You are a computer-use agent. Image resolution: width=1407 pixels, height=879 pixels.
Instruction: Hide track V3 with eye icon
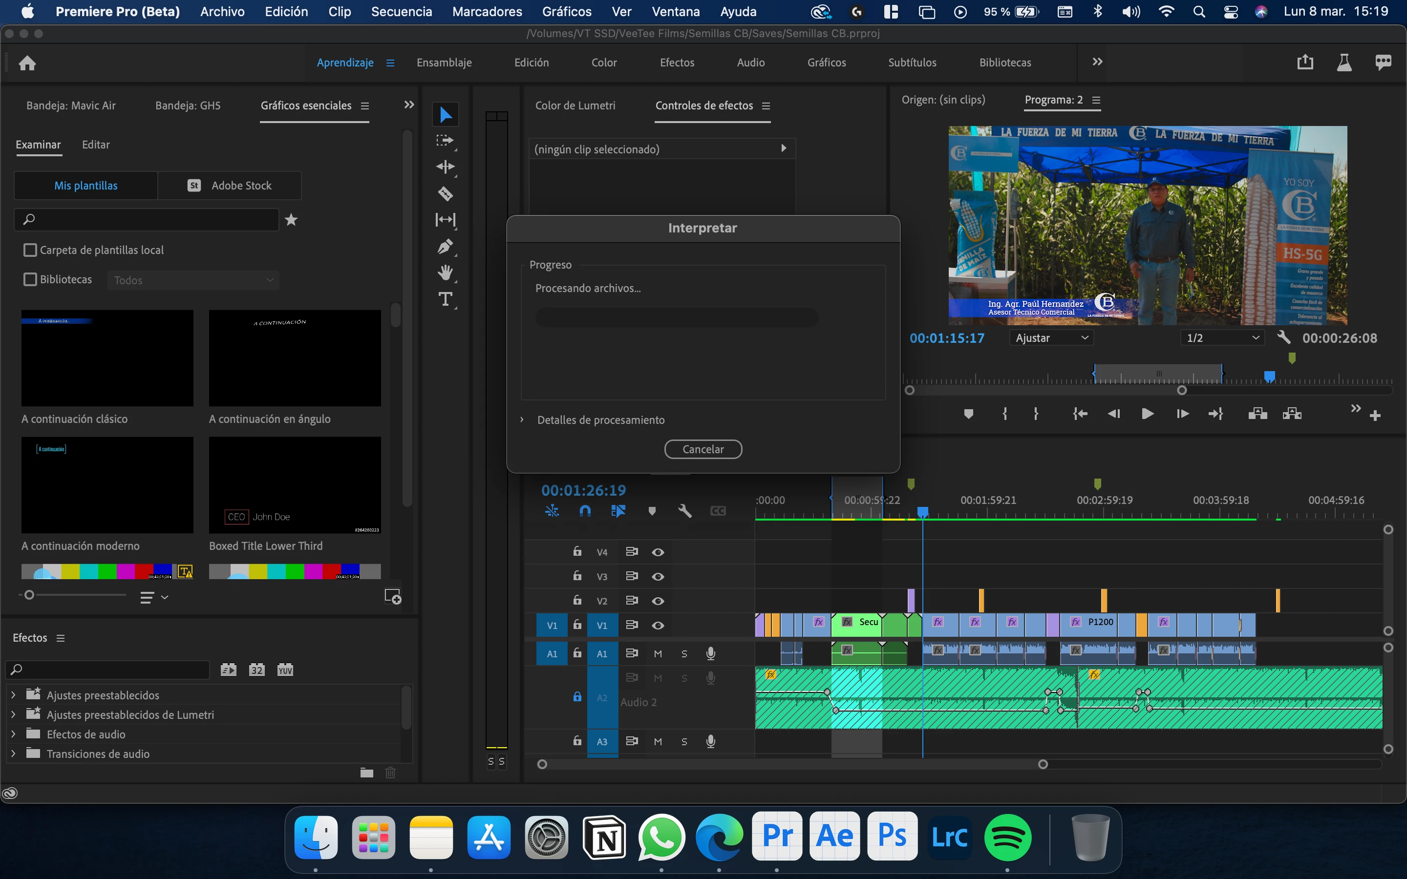[658, 577]
